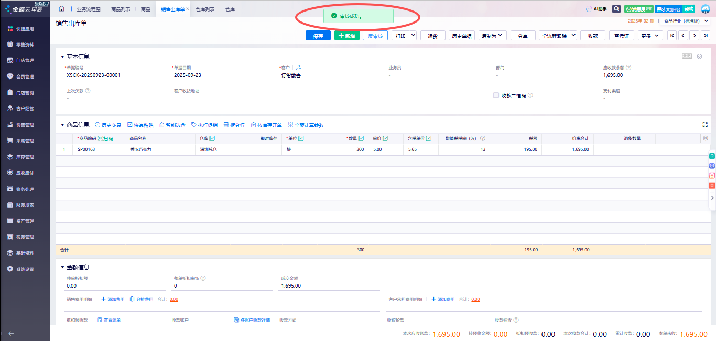
Task: Open the AI助手 assistant
Action: pyautogui.click(x=596, y=9)
